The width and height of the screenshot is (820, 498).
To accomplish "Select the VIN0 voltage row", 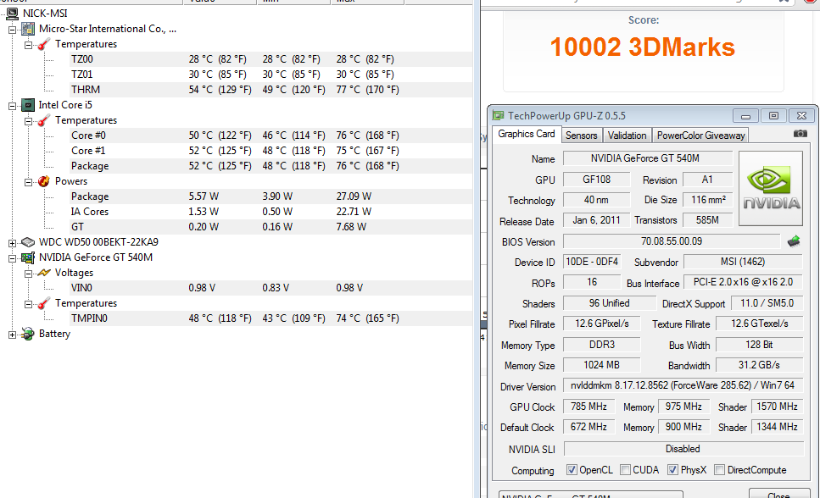I will [x=271, y=288].
